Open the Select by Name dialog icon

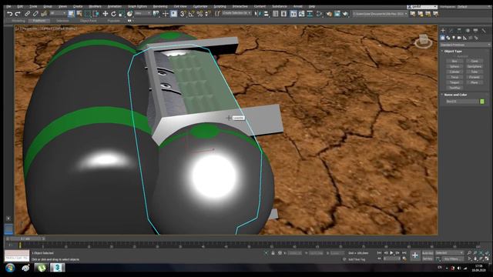tap(79, 14)
